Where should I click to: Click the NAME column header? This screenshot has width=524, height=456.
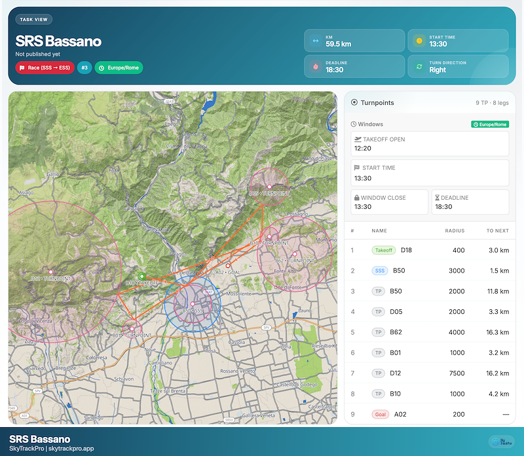(379, 231)
